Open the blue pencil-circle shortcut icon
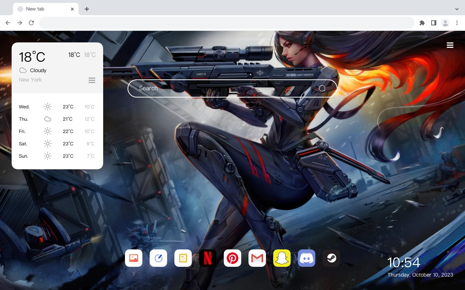This screenshot has height=290, width=465. pyautogui.click(x=158, y=258)
